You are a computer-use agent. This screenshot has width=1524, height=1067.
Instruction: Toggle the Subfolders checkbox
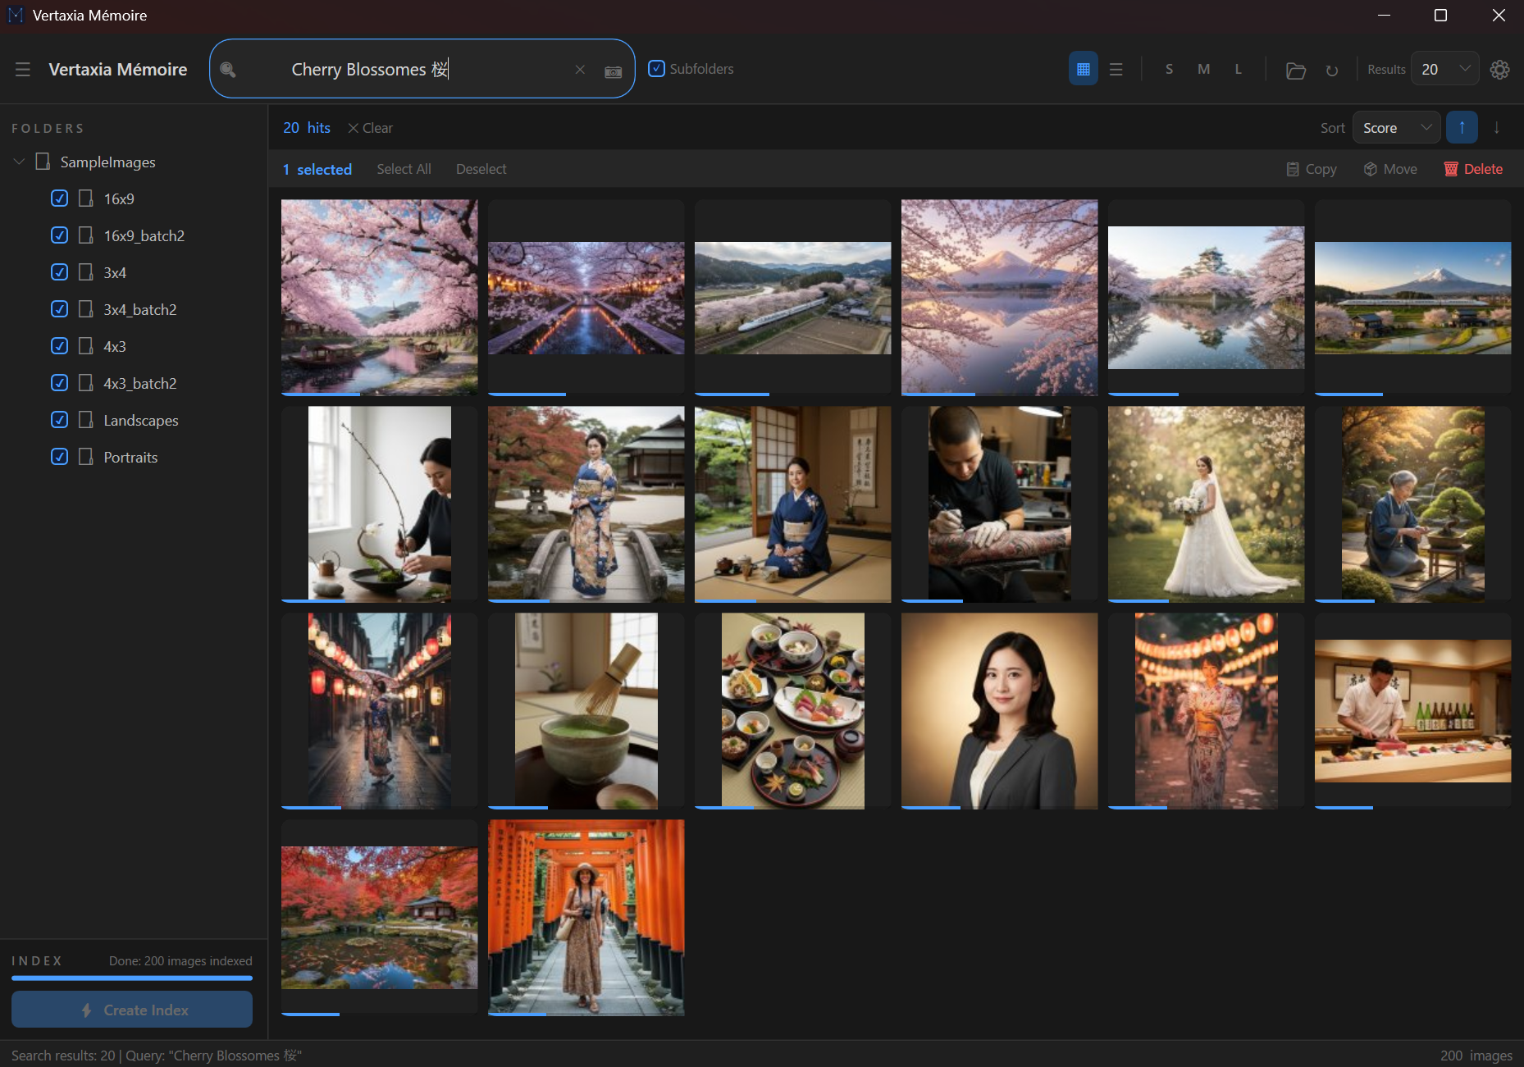click(x=656, y=69)
